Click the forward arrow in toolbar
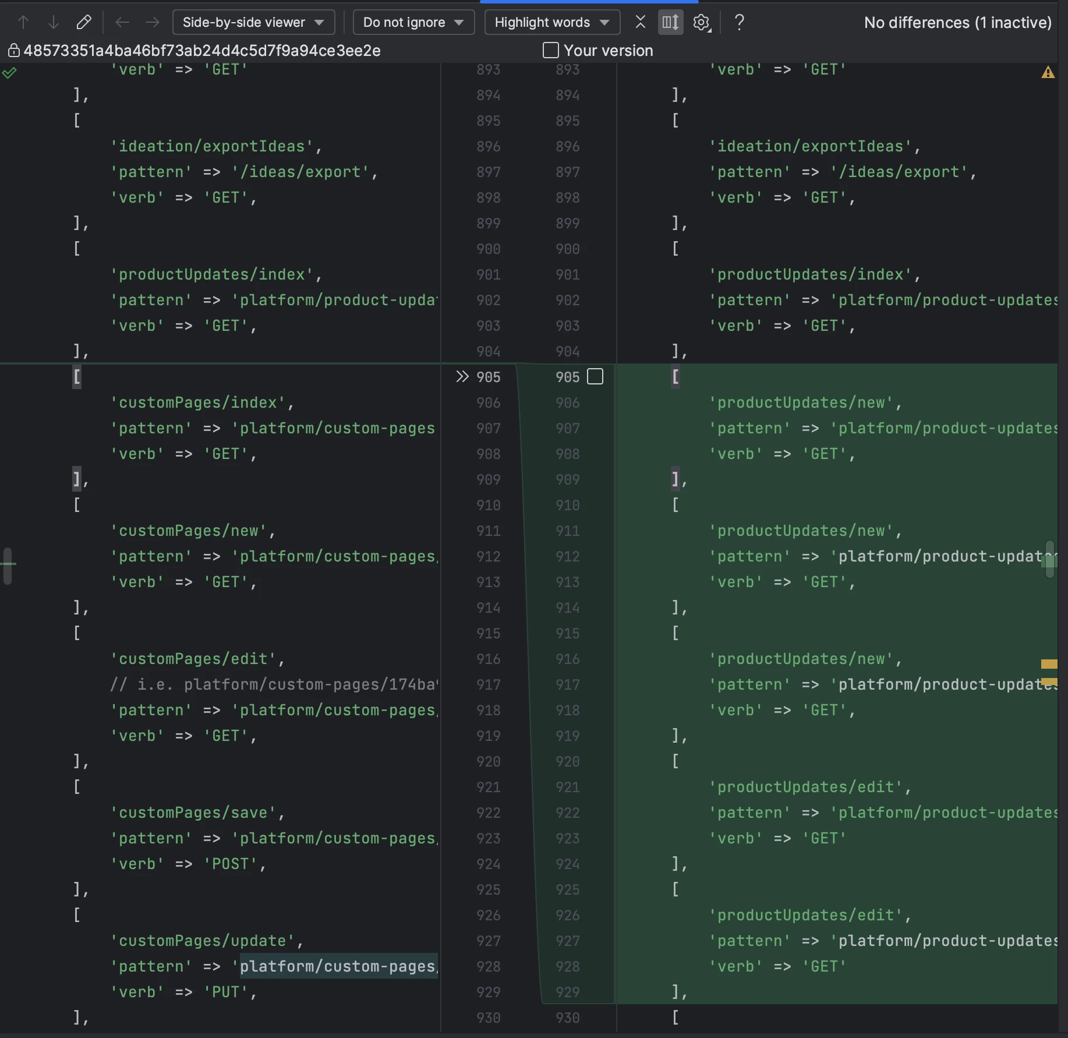This screenshot has width=1068, height=1038. 153,23
